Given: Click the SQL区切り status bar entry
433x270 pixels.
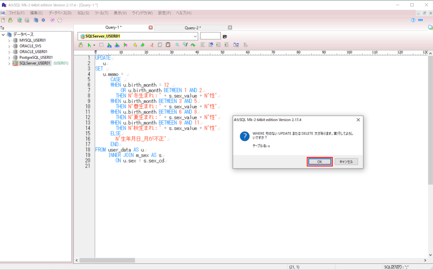Looking at the screenshot, I should pyautogui.click(x=396, y=267).
